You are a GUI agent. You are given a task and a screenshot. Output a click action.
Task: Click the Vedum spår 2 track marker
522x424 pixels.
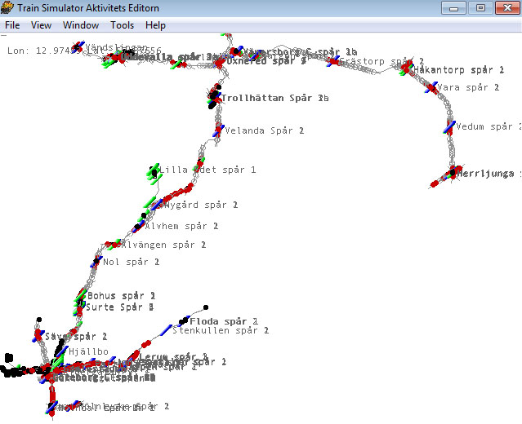pos(449,126)
